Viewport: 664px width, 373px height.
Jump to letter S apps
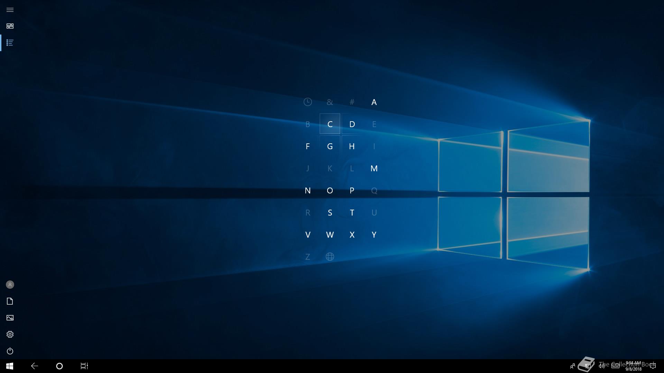pyautogui.click(x=330, y=212)
